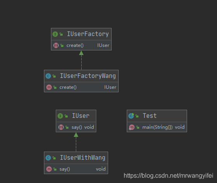The image size is (217, 183).
Task: Click the implements arrow pointing to IUserFactory
Action: [81, 60]
